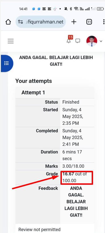Open the browser three-dot overflow menu
Screen dimensions: 105x233
[x=104, y=22]
